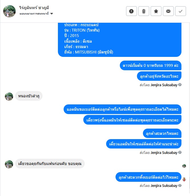Screen dimensions: 190x196
Task: Click help icon beside first Jenjira Suksabay
Action: click(180, 85)
